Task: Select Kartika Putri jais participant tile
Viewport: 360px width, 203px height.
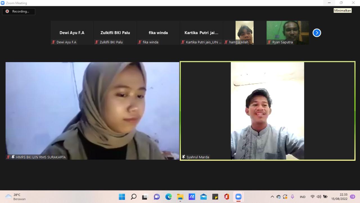Action: pyautogui.click(x=201, y=33)
